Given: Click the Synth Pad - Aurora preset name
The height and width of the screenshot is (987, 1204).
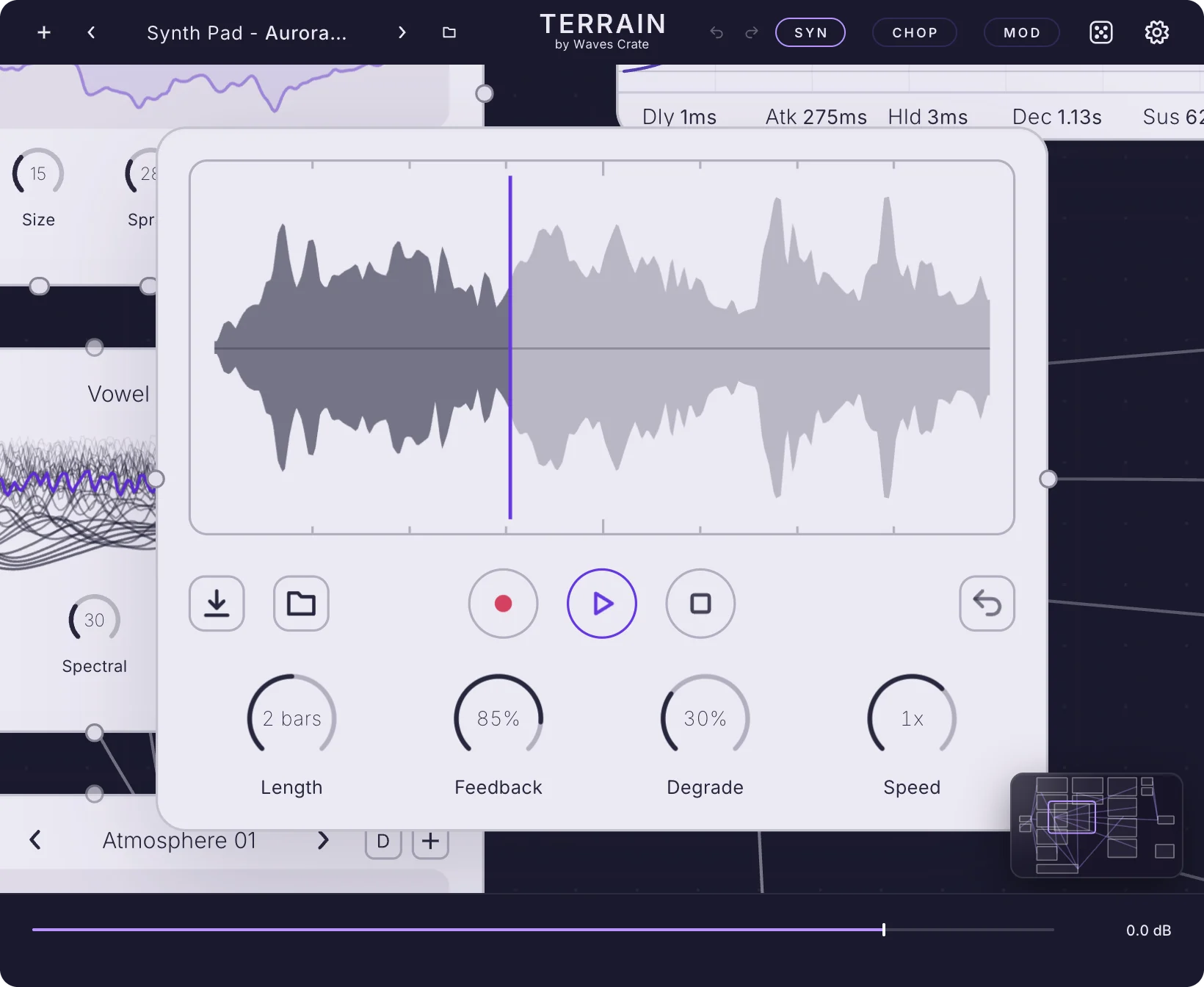Looking at the screenshot, I should [247, 33].
